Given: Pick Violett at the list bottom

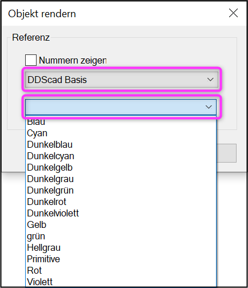Looking at the screenshot, I should click(121, 282).
